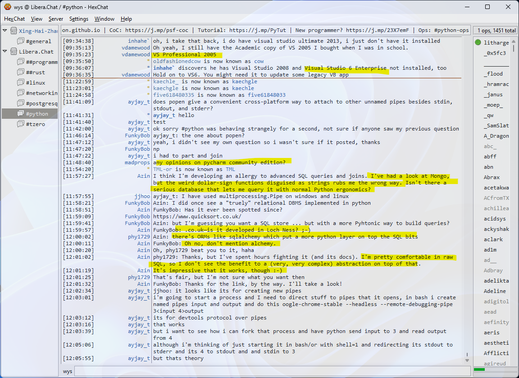
Task: Click the #tzero channel icon
Action: 21,124
